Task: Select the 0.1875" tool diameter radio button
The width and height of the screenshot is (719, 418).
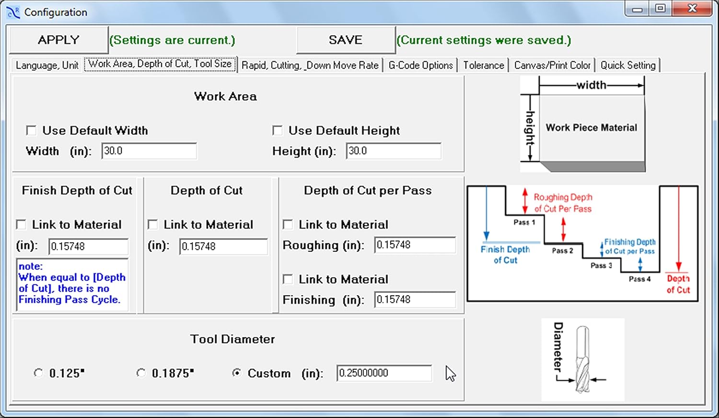Action: point(141,373)
